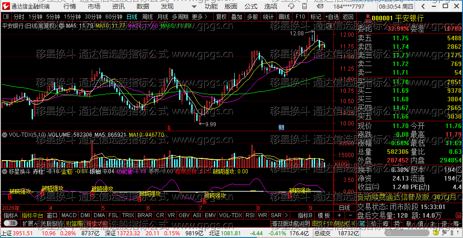This screenshot has height=238, width=463.
Task: Open the 资讯 menu
Action: (x=118, y=6)
